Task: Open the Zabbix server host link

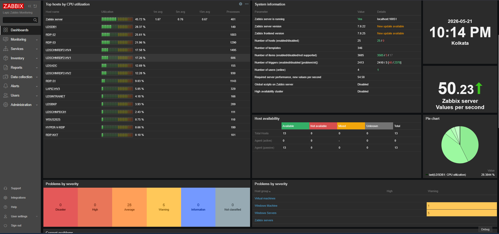Action: [x=54, y=19]
